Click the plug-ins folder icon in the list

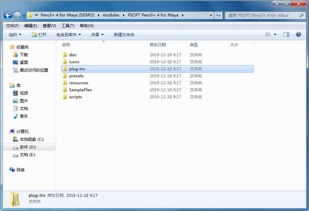coord(65,69)
